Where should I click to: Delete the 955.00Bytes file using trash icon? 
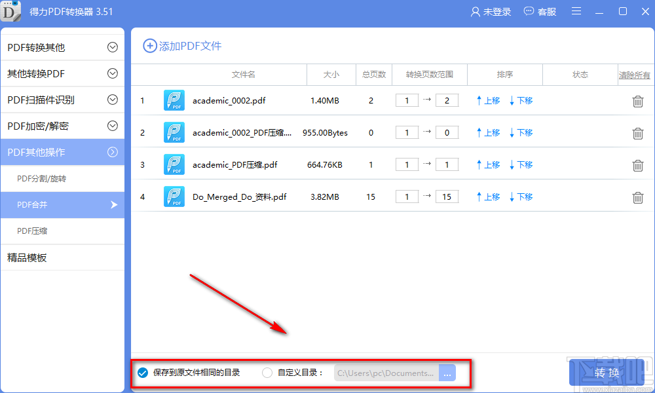[637, 133]
